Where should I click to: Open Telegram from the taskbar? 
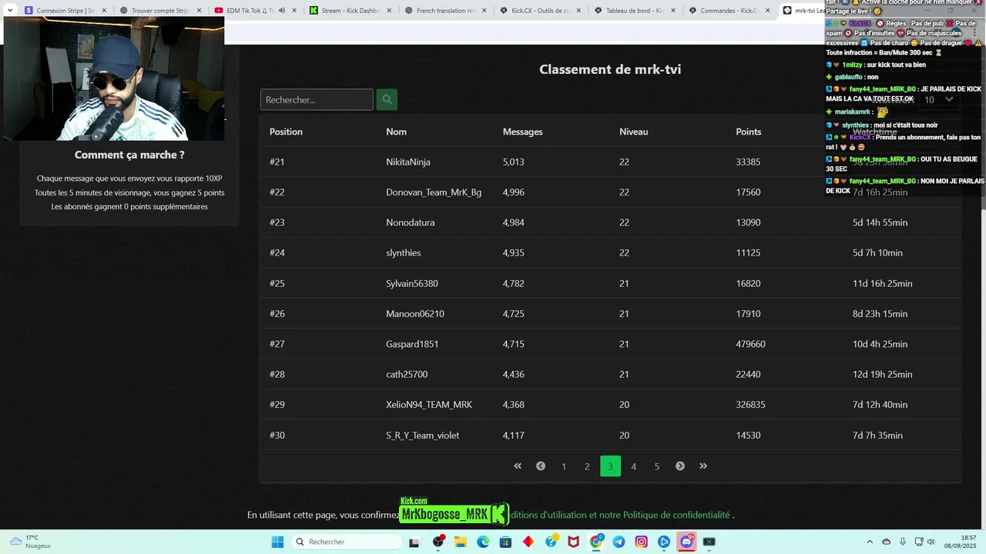tap(619, 542)
